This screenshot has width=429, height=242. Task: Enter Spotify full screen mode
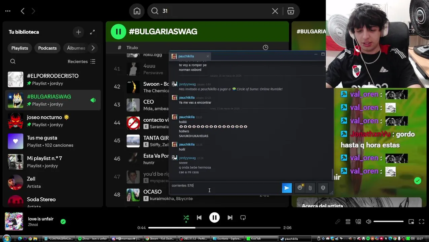point(422,221)
